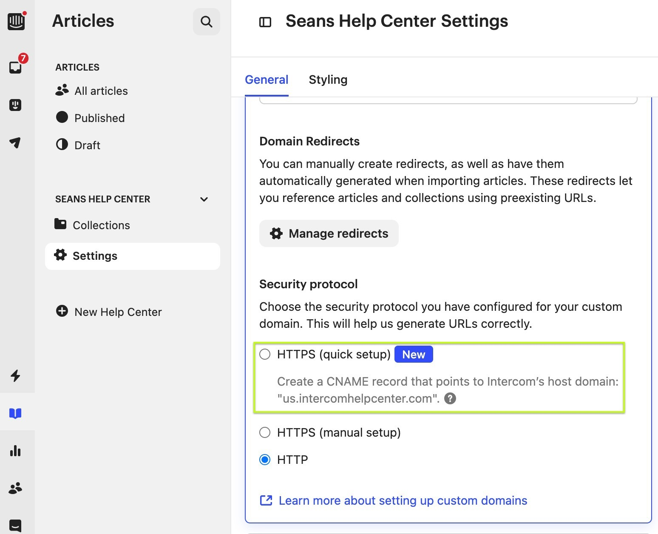Click the gear icon on Manage redirects
Image resolution: width=658 pixels, height=534 pixels.
(276, 233)
